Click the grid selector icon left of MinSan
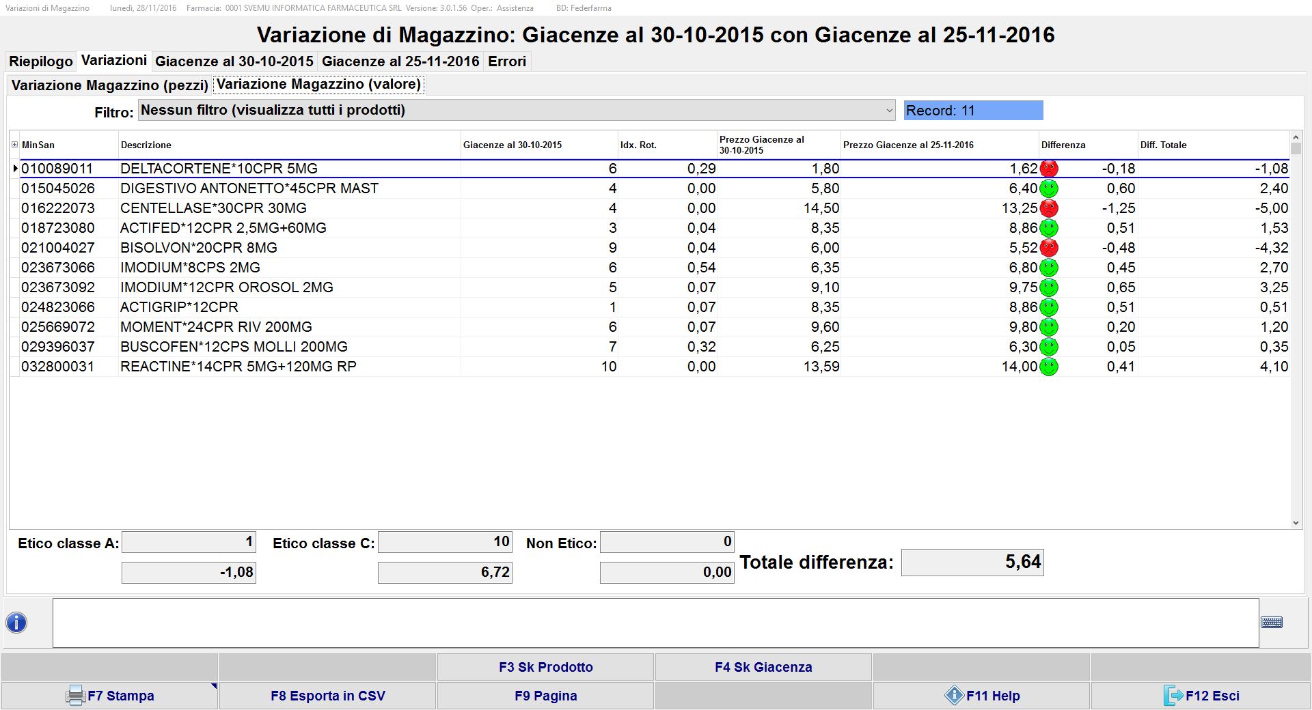The height and width of the screenshot is (710, 1312). click(14, 145)
